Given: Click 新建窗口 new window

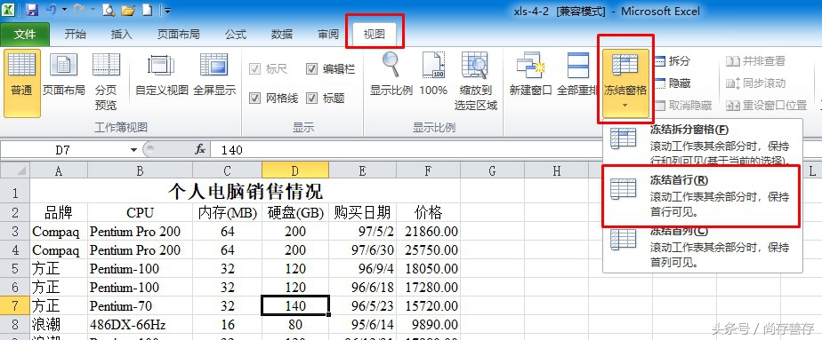Looking at the screenshot, I should point(530,75).
